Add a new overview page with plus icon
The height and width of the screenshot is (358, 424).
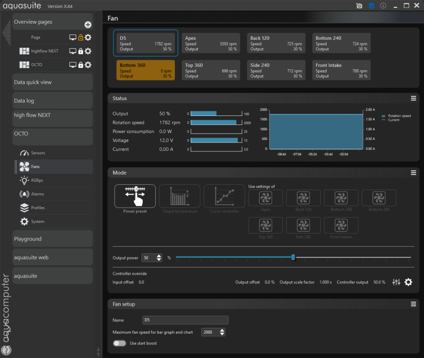pos(88,25)
